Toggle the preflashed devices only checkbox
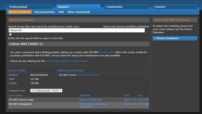 (x=10, y=34)
